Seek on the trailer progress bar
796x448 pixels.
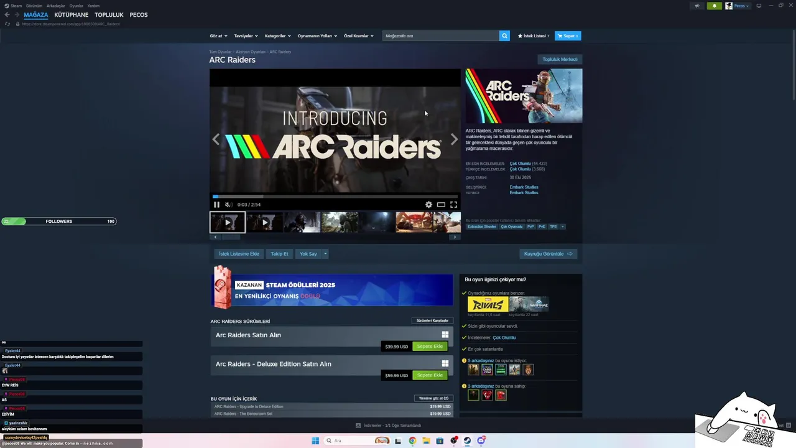(335, 197)
